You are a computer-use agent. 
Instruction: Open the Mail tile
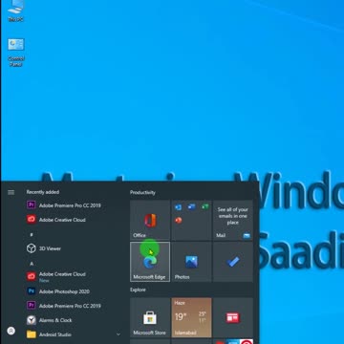point(233,220)
